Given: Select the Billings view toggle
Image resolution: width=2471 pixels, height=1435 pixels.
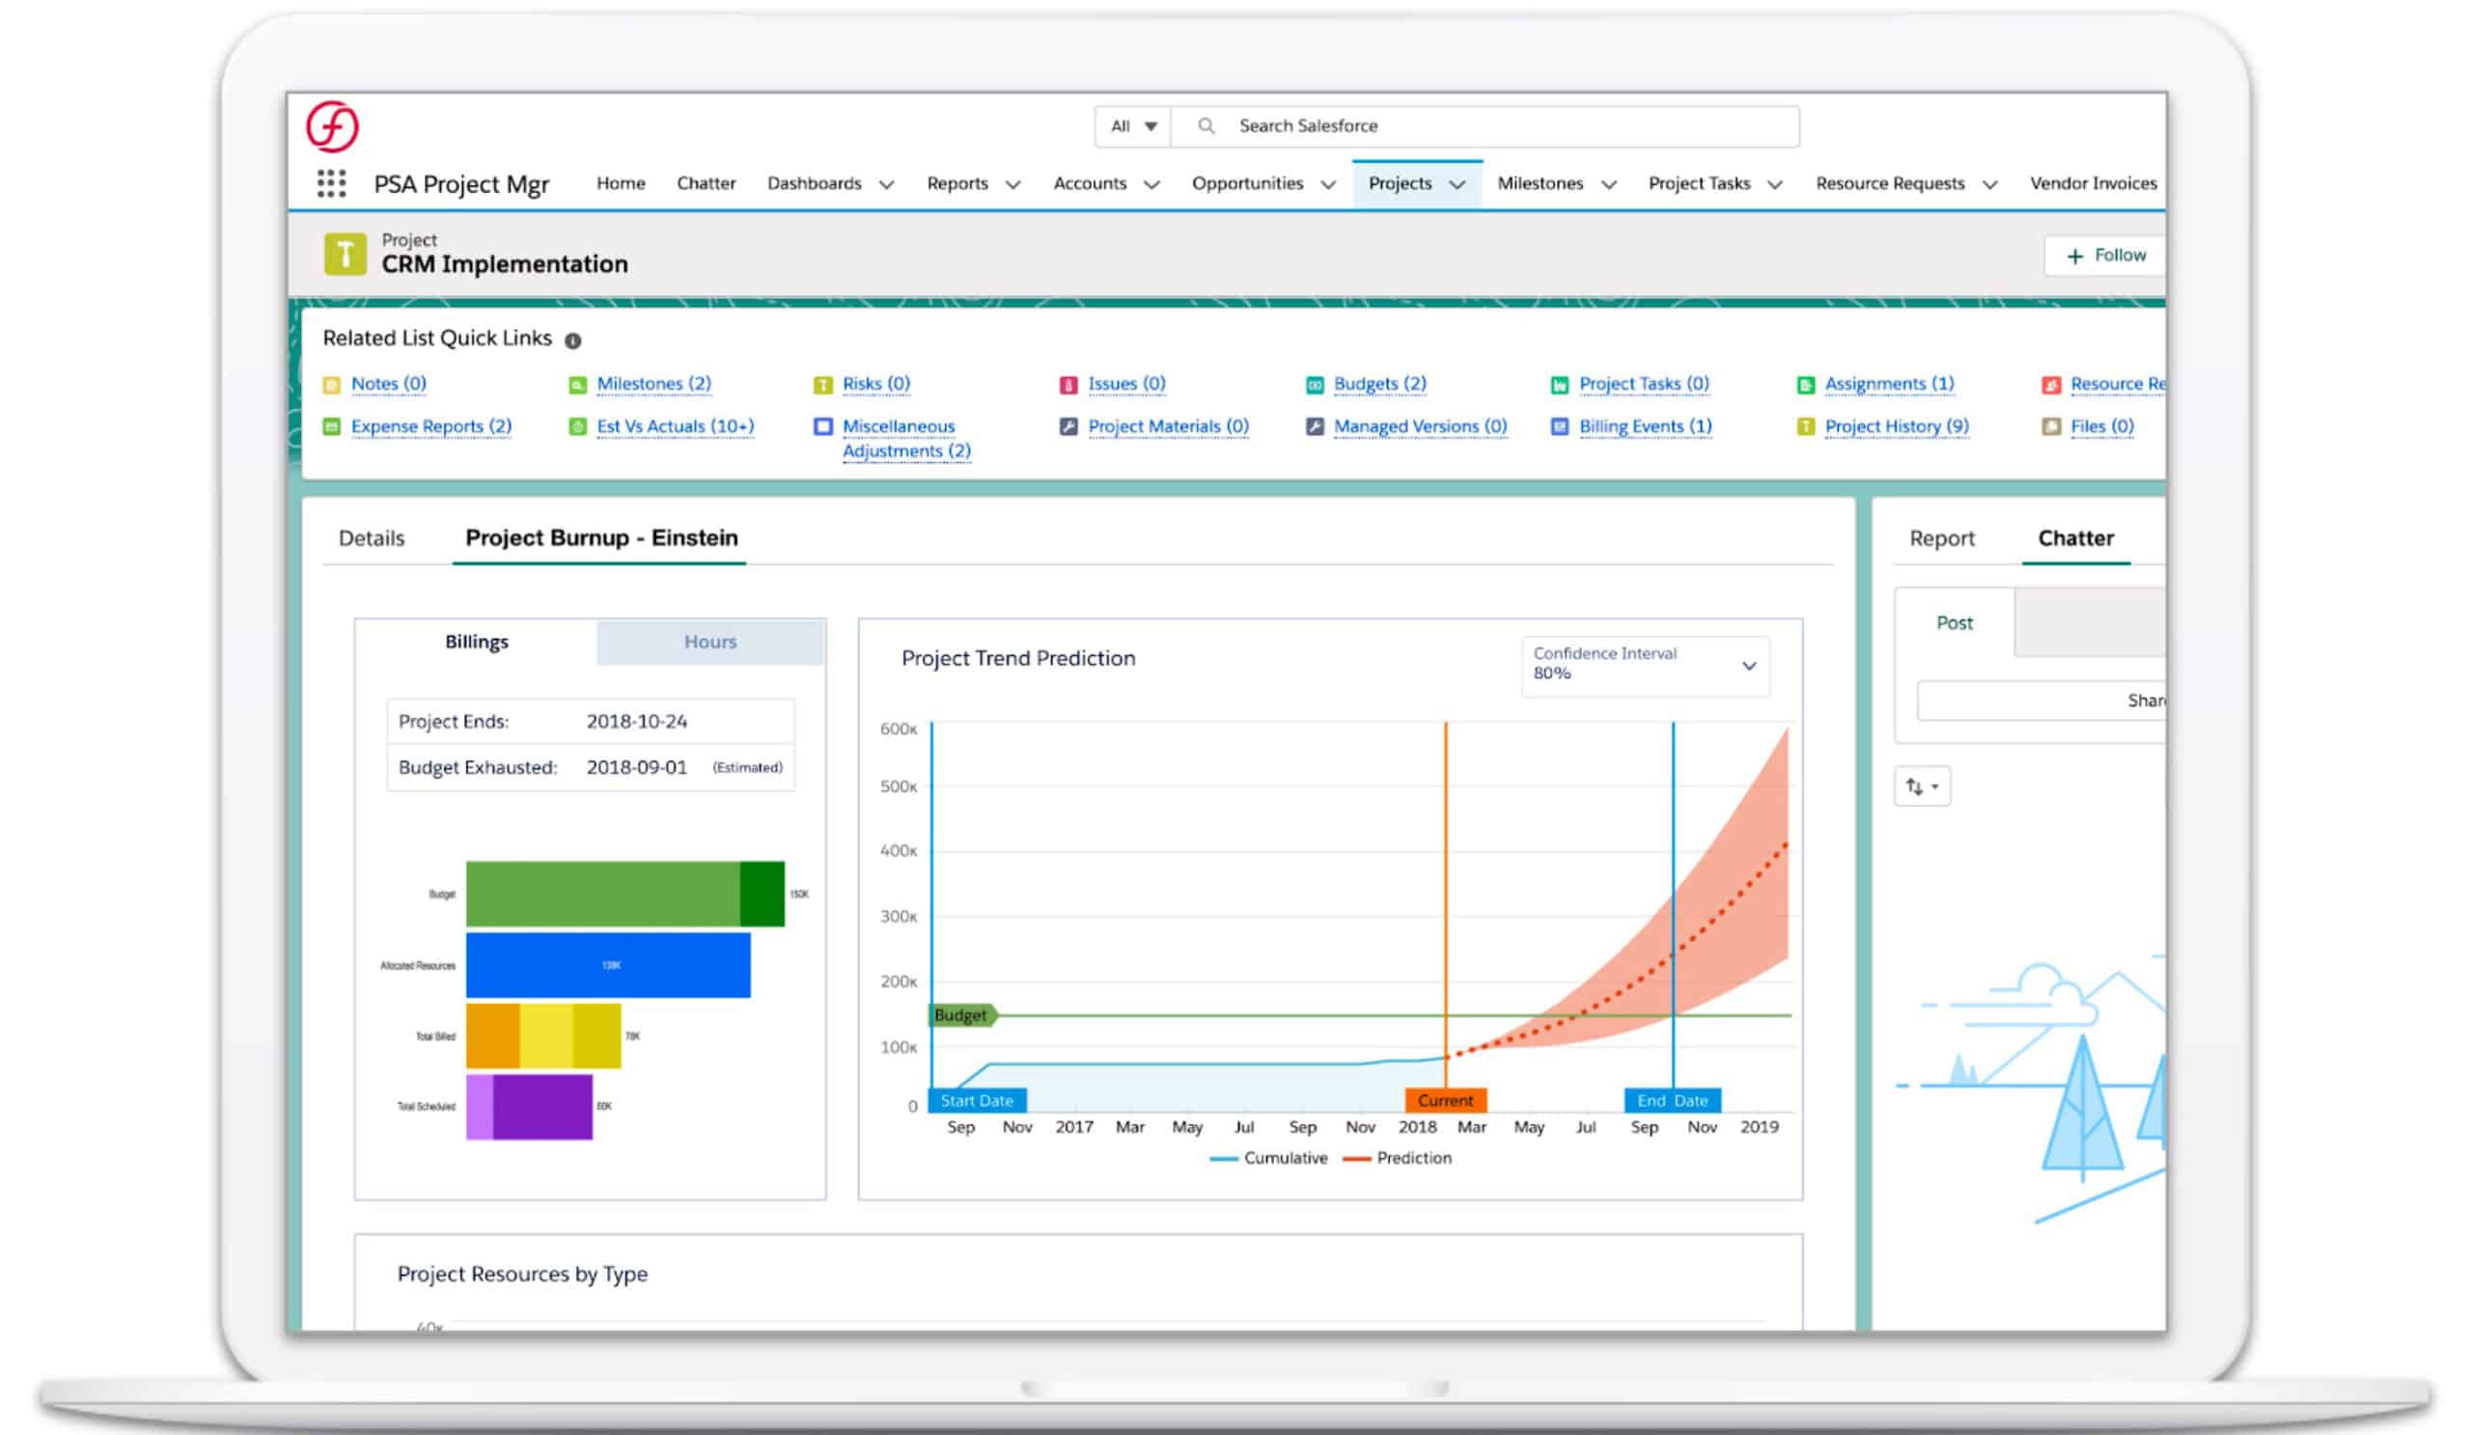Looking at the screenshot, I should 476,641.
